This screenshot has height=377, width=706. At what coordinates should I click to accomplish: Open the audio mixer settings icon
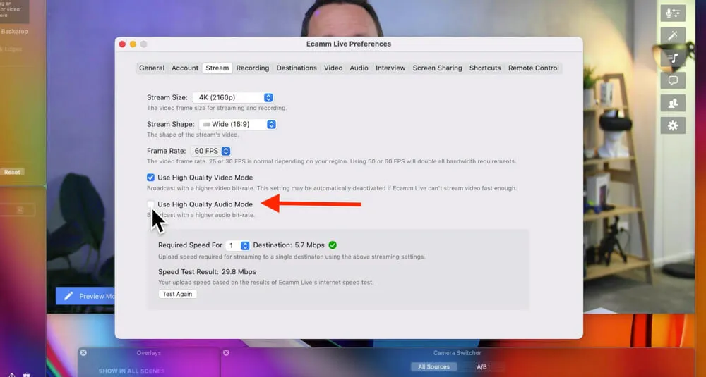[671, 13]
